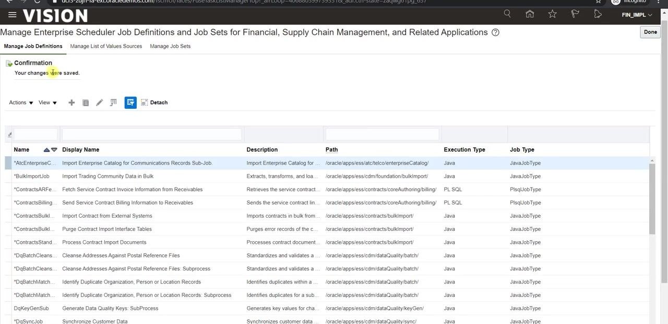Select row Send Service Contract Billing Information to Receivables
Screen dimensions: 668x324
pyautogui.click(x=327, y=203)
